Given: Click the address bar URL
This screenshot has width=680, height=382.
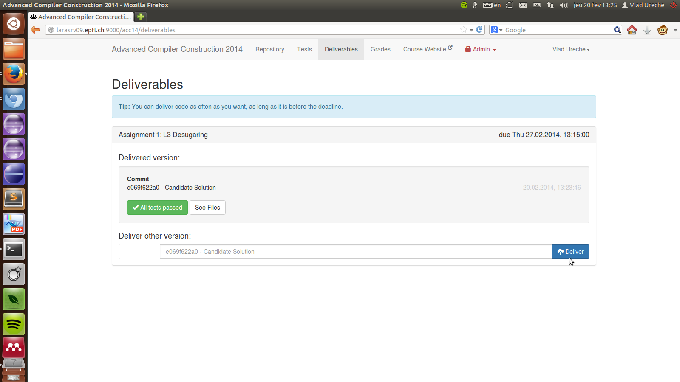Looking at the screenshot, I should 116,30.
